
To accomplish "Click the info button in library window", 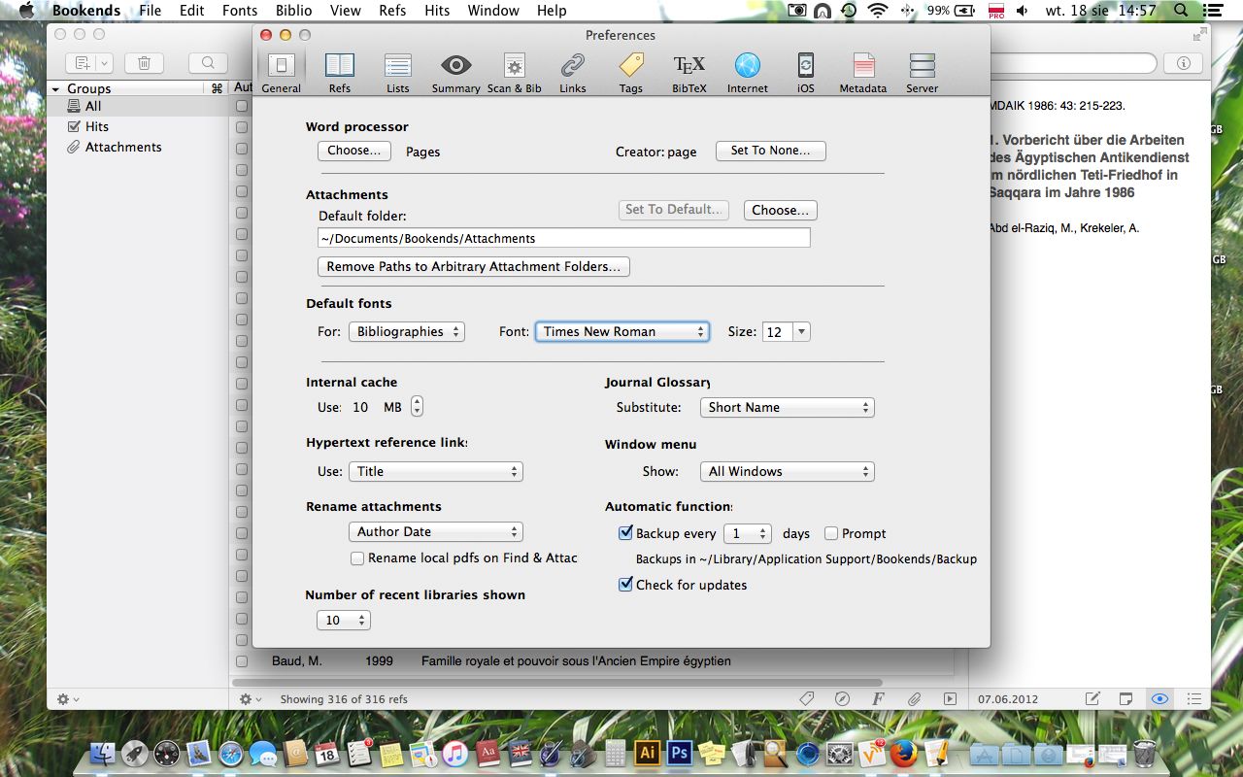I will click(x=1183, y=63).
